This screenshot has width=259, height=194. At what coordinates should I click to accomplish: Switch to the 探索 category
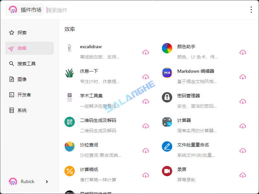(x=21, y=32)
